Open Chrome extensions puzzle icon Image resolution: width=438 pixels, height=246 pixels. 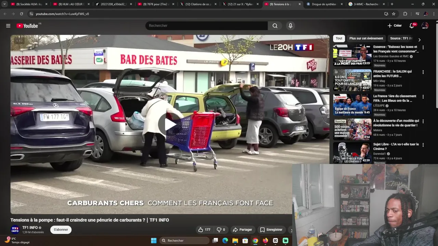click(x=405, y=14)
